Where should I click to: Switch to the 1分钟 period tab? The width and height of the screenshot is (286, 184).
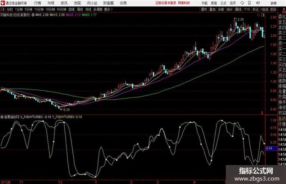click(19, 9)
